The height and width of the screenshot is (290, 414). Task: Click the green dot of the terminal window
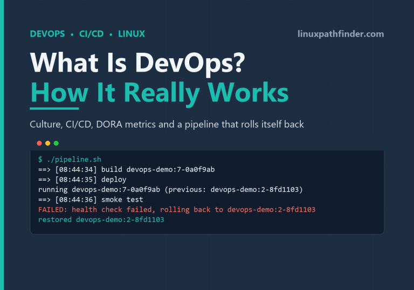pos(56,143)
